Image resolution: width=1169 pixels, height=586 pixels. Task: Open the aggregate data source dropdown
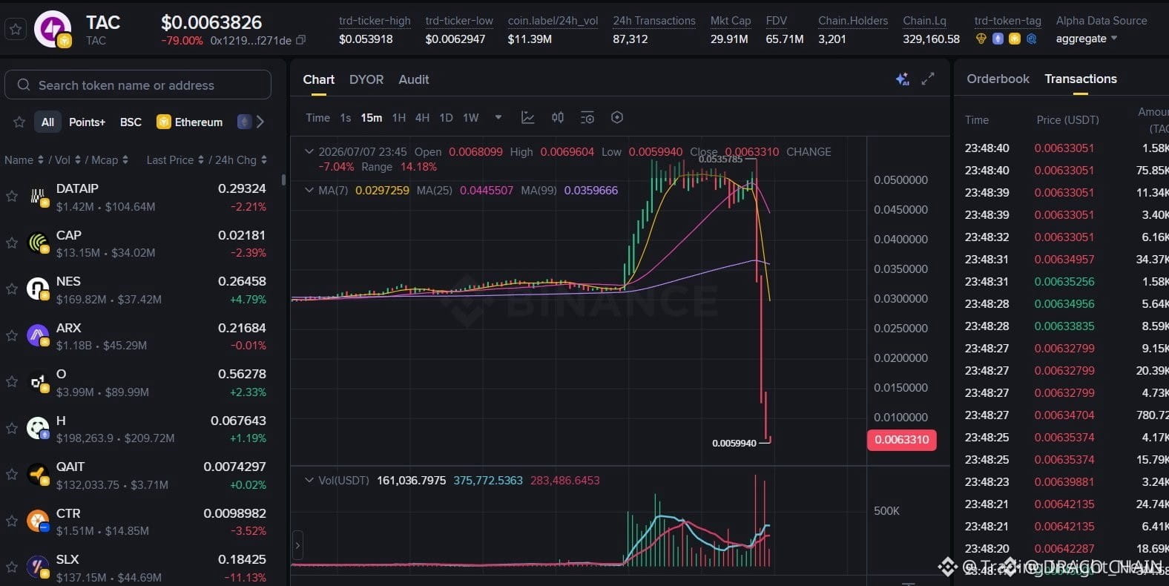pos(1086,39)
